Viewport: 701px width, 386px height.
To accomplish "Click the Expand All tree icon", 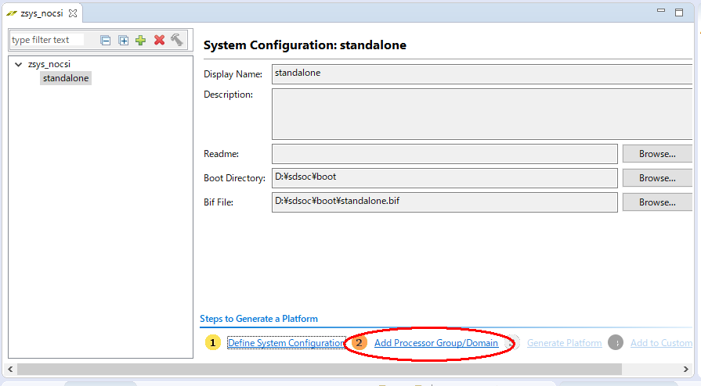I will [123, 40].
